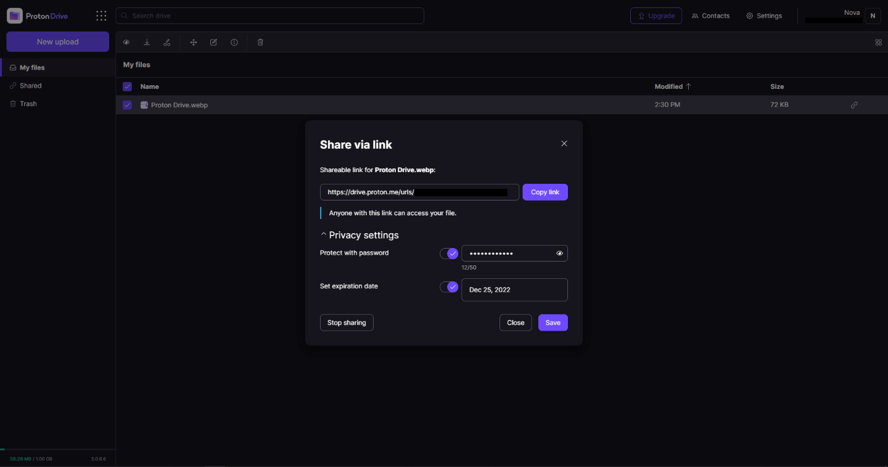Click the Copy link button
The image size is (888, 467).
(545, 192)
